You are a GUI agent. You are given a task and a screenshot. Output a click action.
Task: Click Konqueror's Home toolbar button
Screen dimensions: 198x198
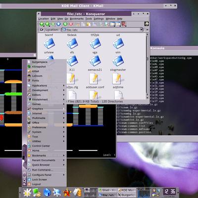(58, 24)
